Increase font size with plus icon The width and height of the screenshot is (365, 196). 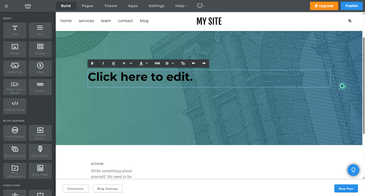[x=124, y=64]
